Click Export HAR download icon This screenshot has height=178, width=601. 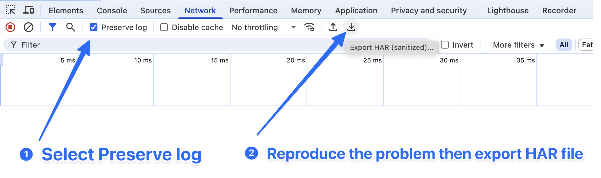click(351, 28)
